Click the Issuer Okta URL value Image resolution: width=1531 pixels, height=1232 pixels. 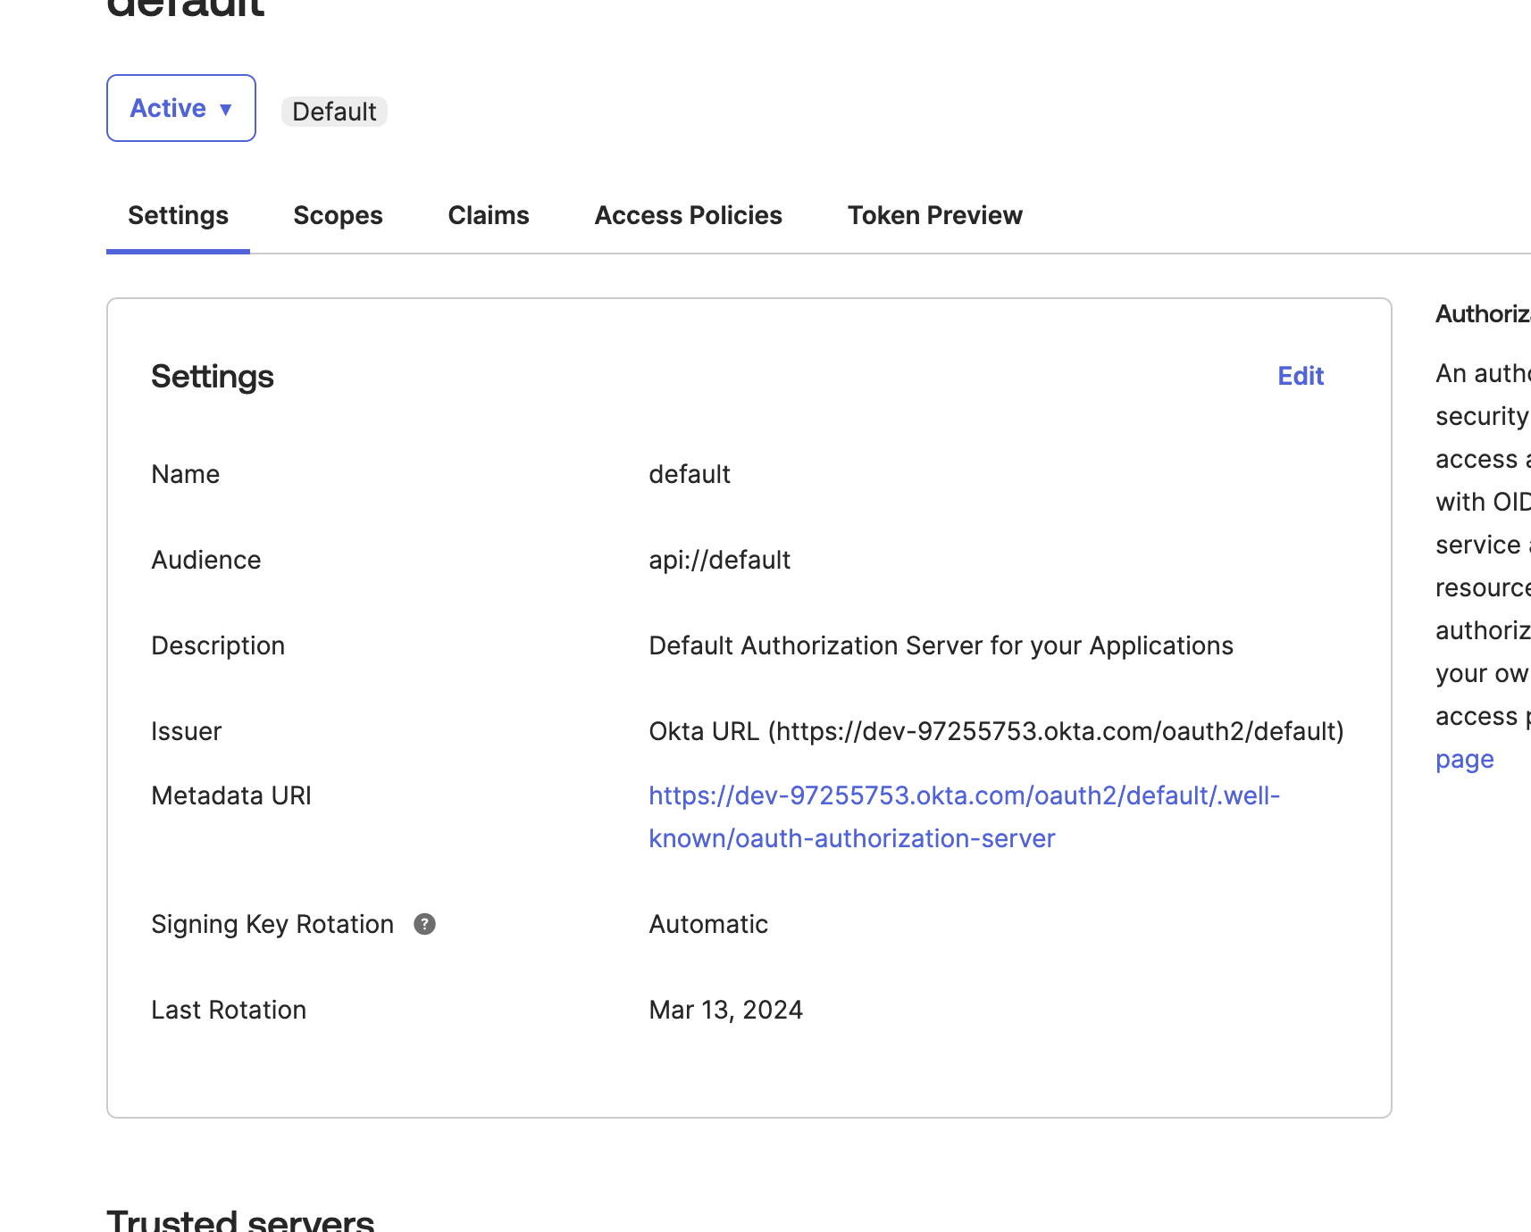pyautogui.click(x=996, y=731)
